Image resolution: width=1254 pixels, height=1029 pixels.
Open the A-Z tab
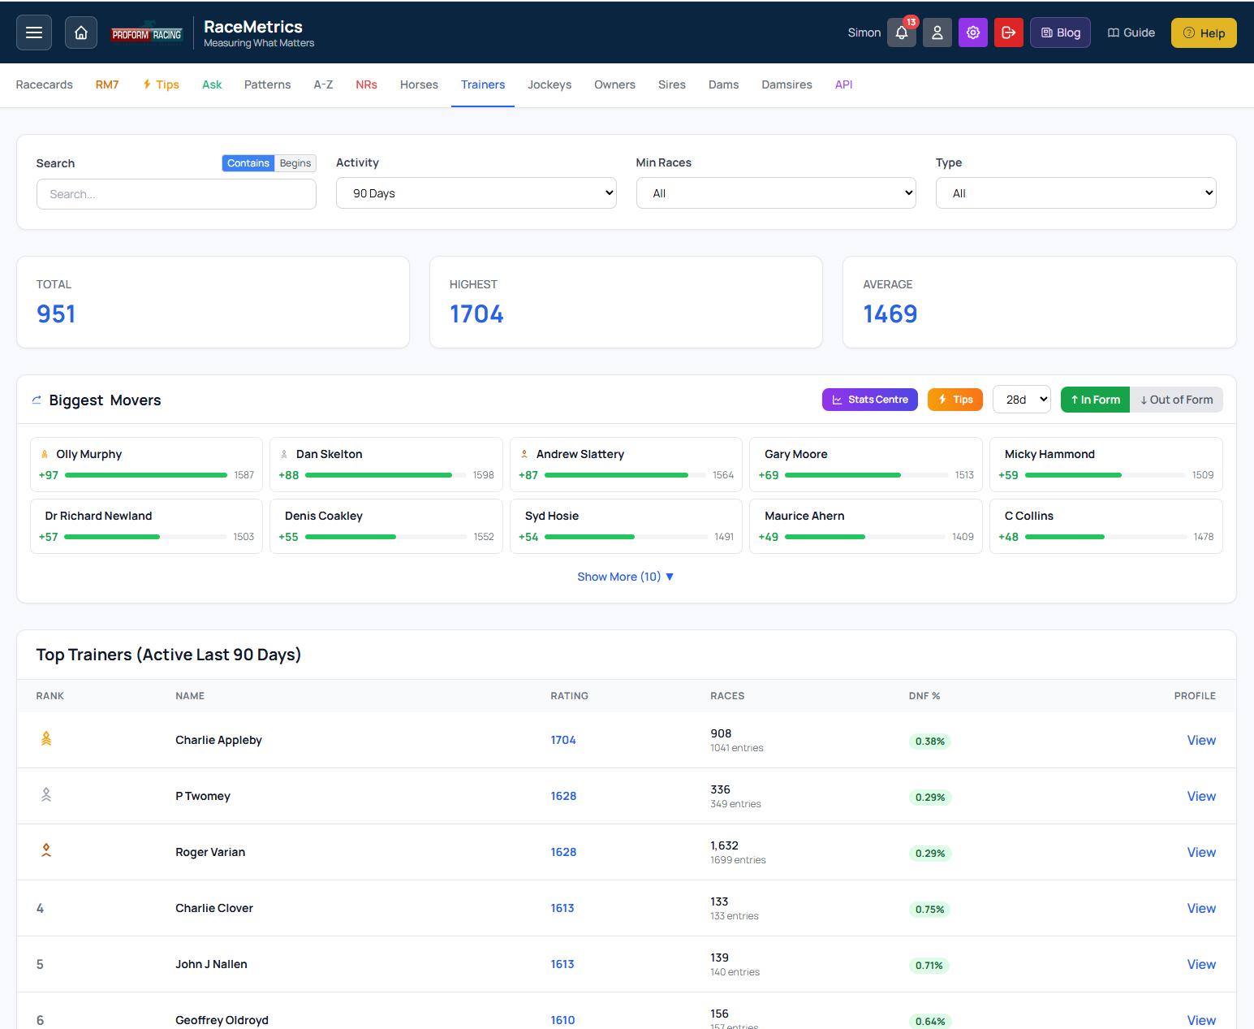click(x=323, y=84)
